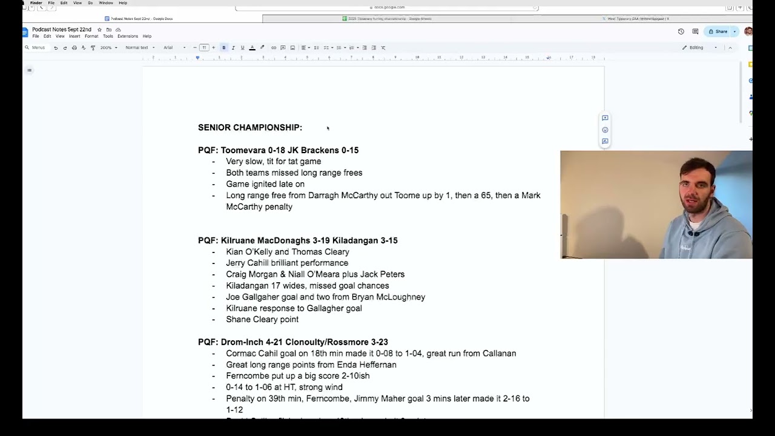Open the Docs Edit menu
The width and height of the screenshot is (775, 436).
pos(47,36)
